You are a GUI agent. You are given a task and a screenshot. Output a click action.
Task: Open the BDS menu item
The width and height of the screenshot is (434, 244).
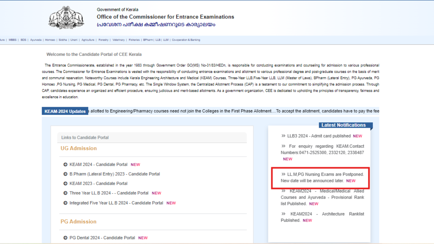point(23,40)
